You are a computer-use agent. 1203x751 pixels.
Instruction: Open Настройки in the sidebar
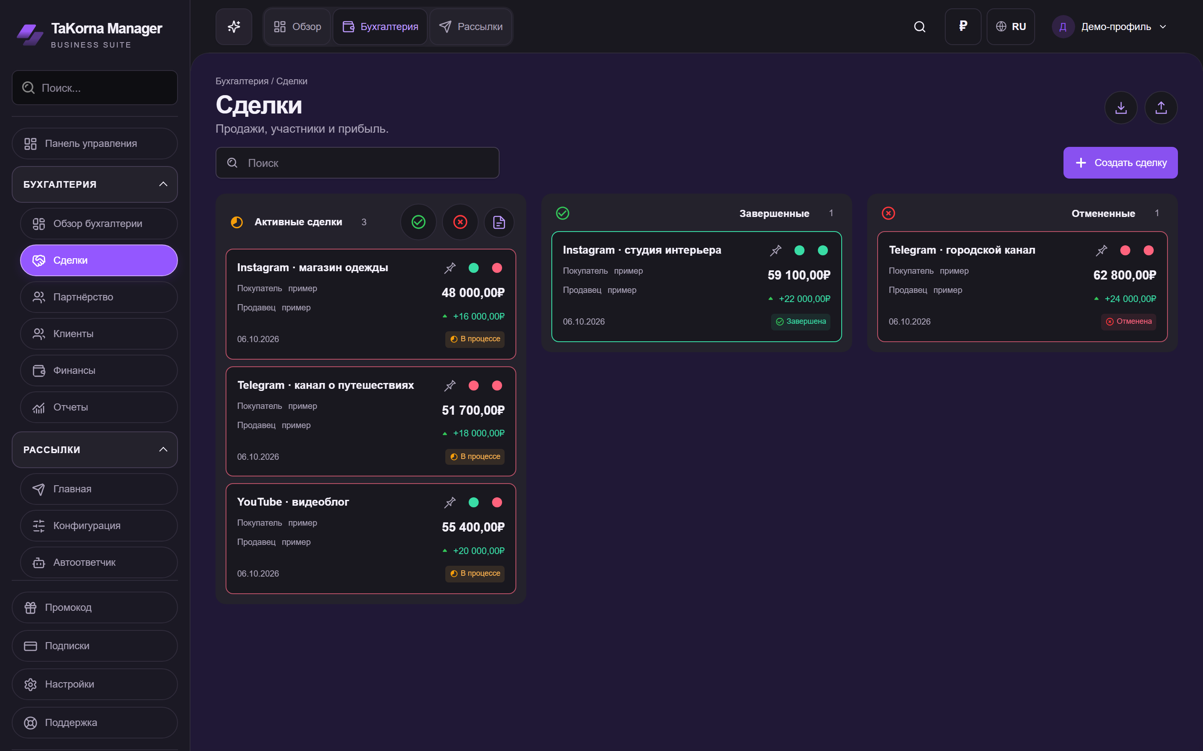[95, 684]
